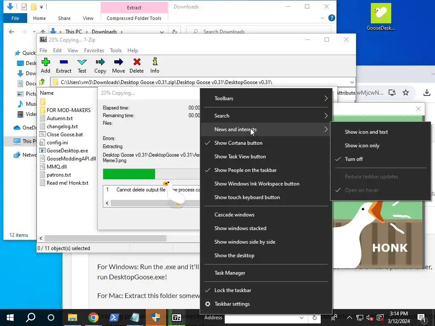
Task: Expand the Search submenu
Action: 266,116
